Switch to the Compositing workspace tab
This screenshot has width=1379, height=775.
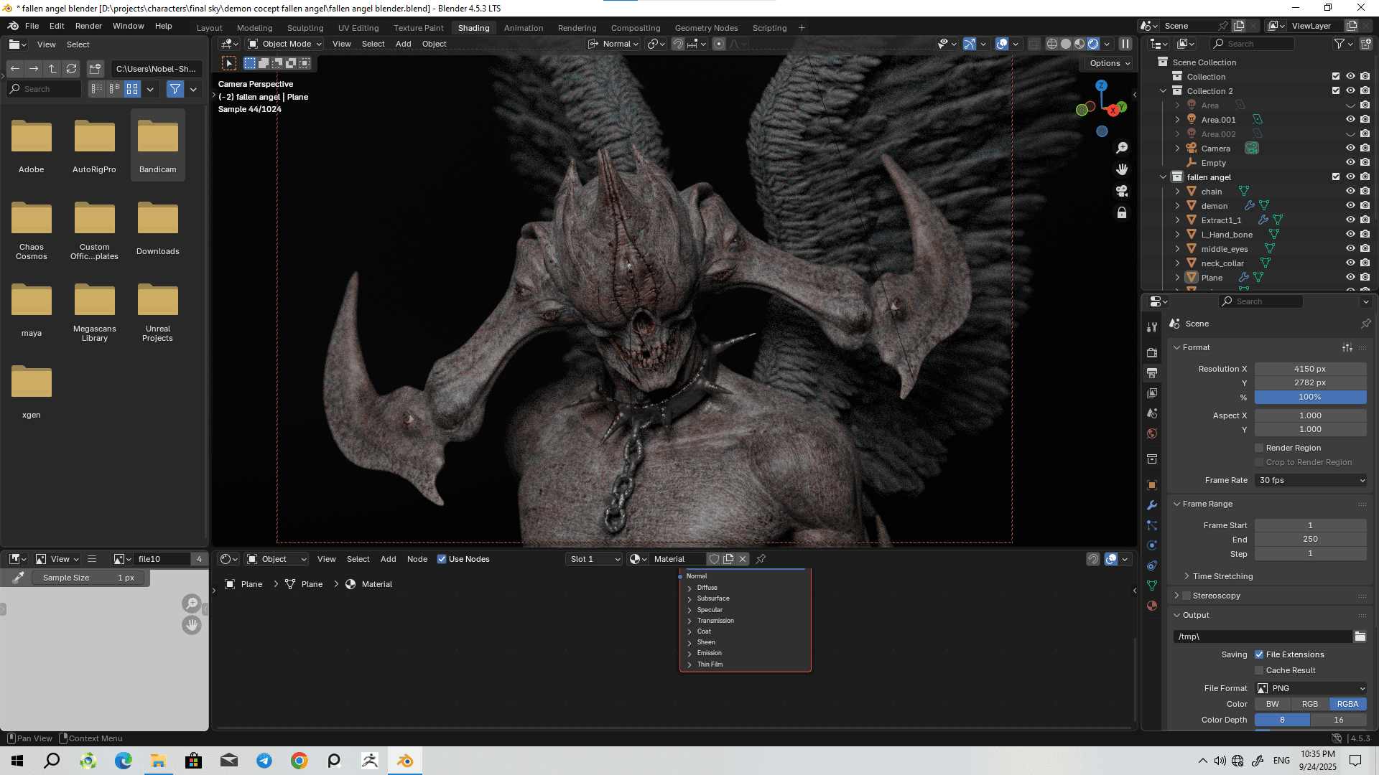[x=636, y=28]
